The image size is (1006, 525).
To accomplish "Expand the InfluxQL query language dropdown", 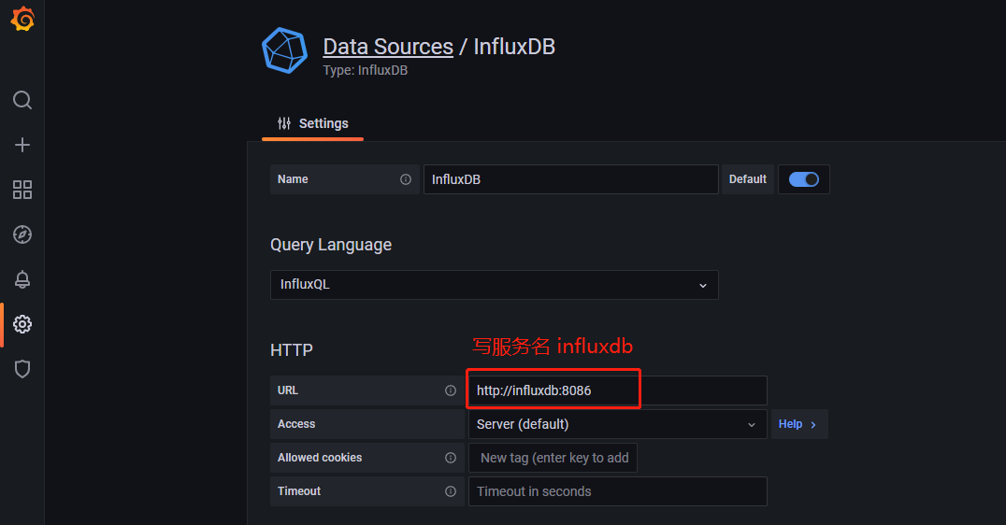I will 494,285.
